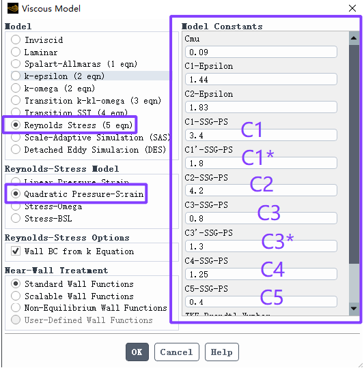
Task: Click the C2-SSG-PS value field
Action: point(261,190)
